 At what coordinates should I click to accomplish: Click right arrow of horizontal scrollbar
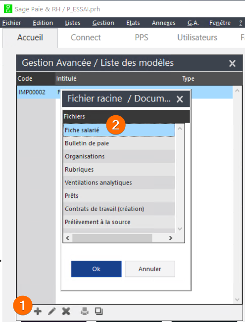170,238
